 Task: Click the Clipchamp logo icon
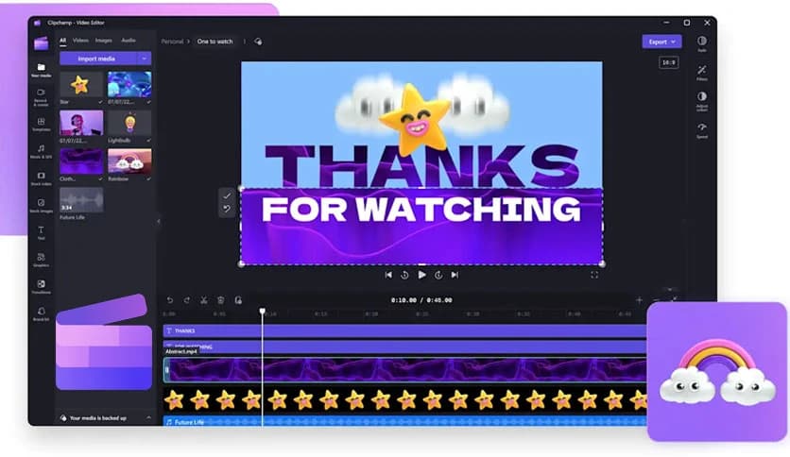[42, 43]
